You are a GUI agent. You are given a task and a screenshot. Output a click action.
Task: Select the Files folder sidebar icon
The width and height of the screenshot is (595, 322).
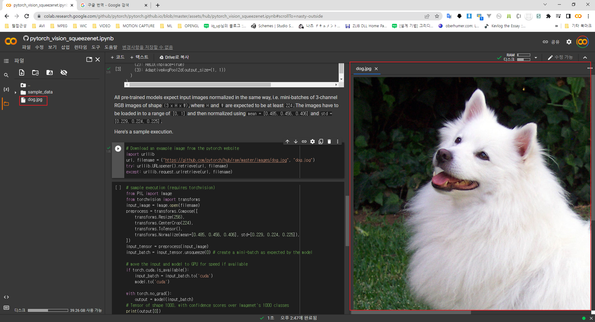(x=6, y=104)
